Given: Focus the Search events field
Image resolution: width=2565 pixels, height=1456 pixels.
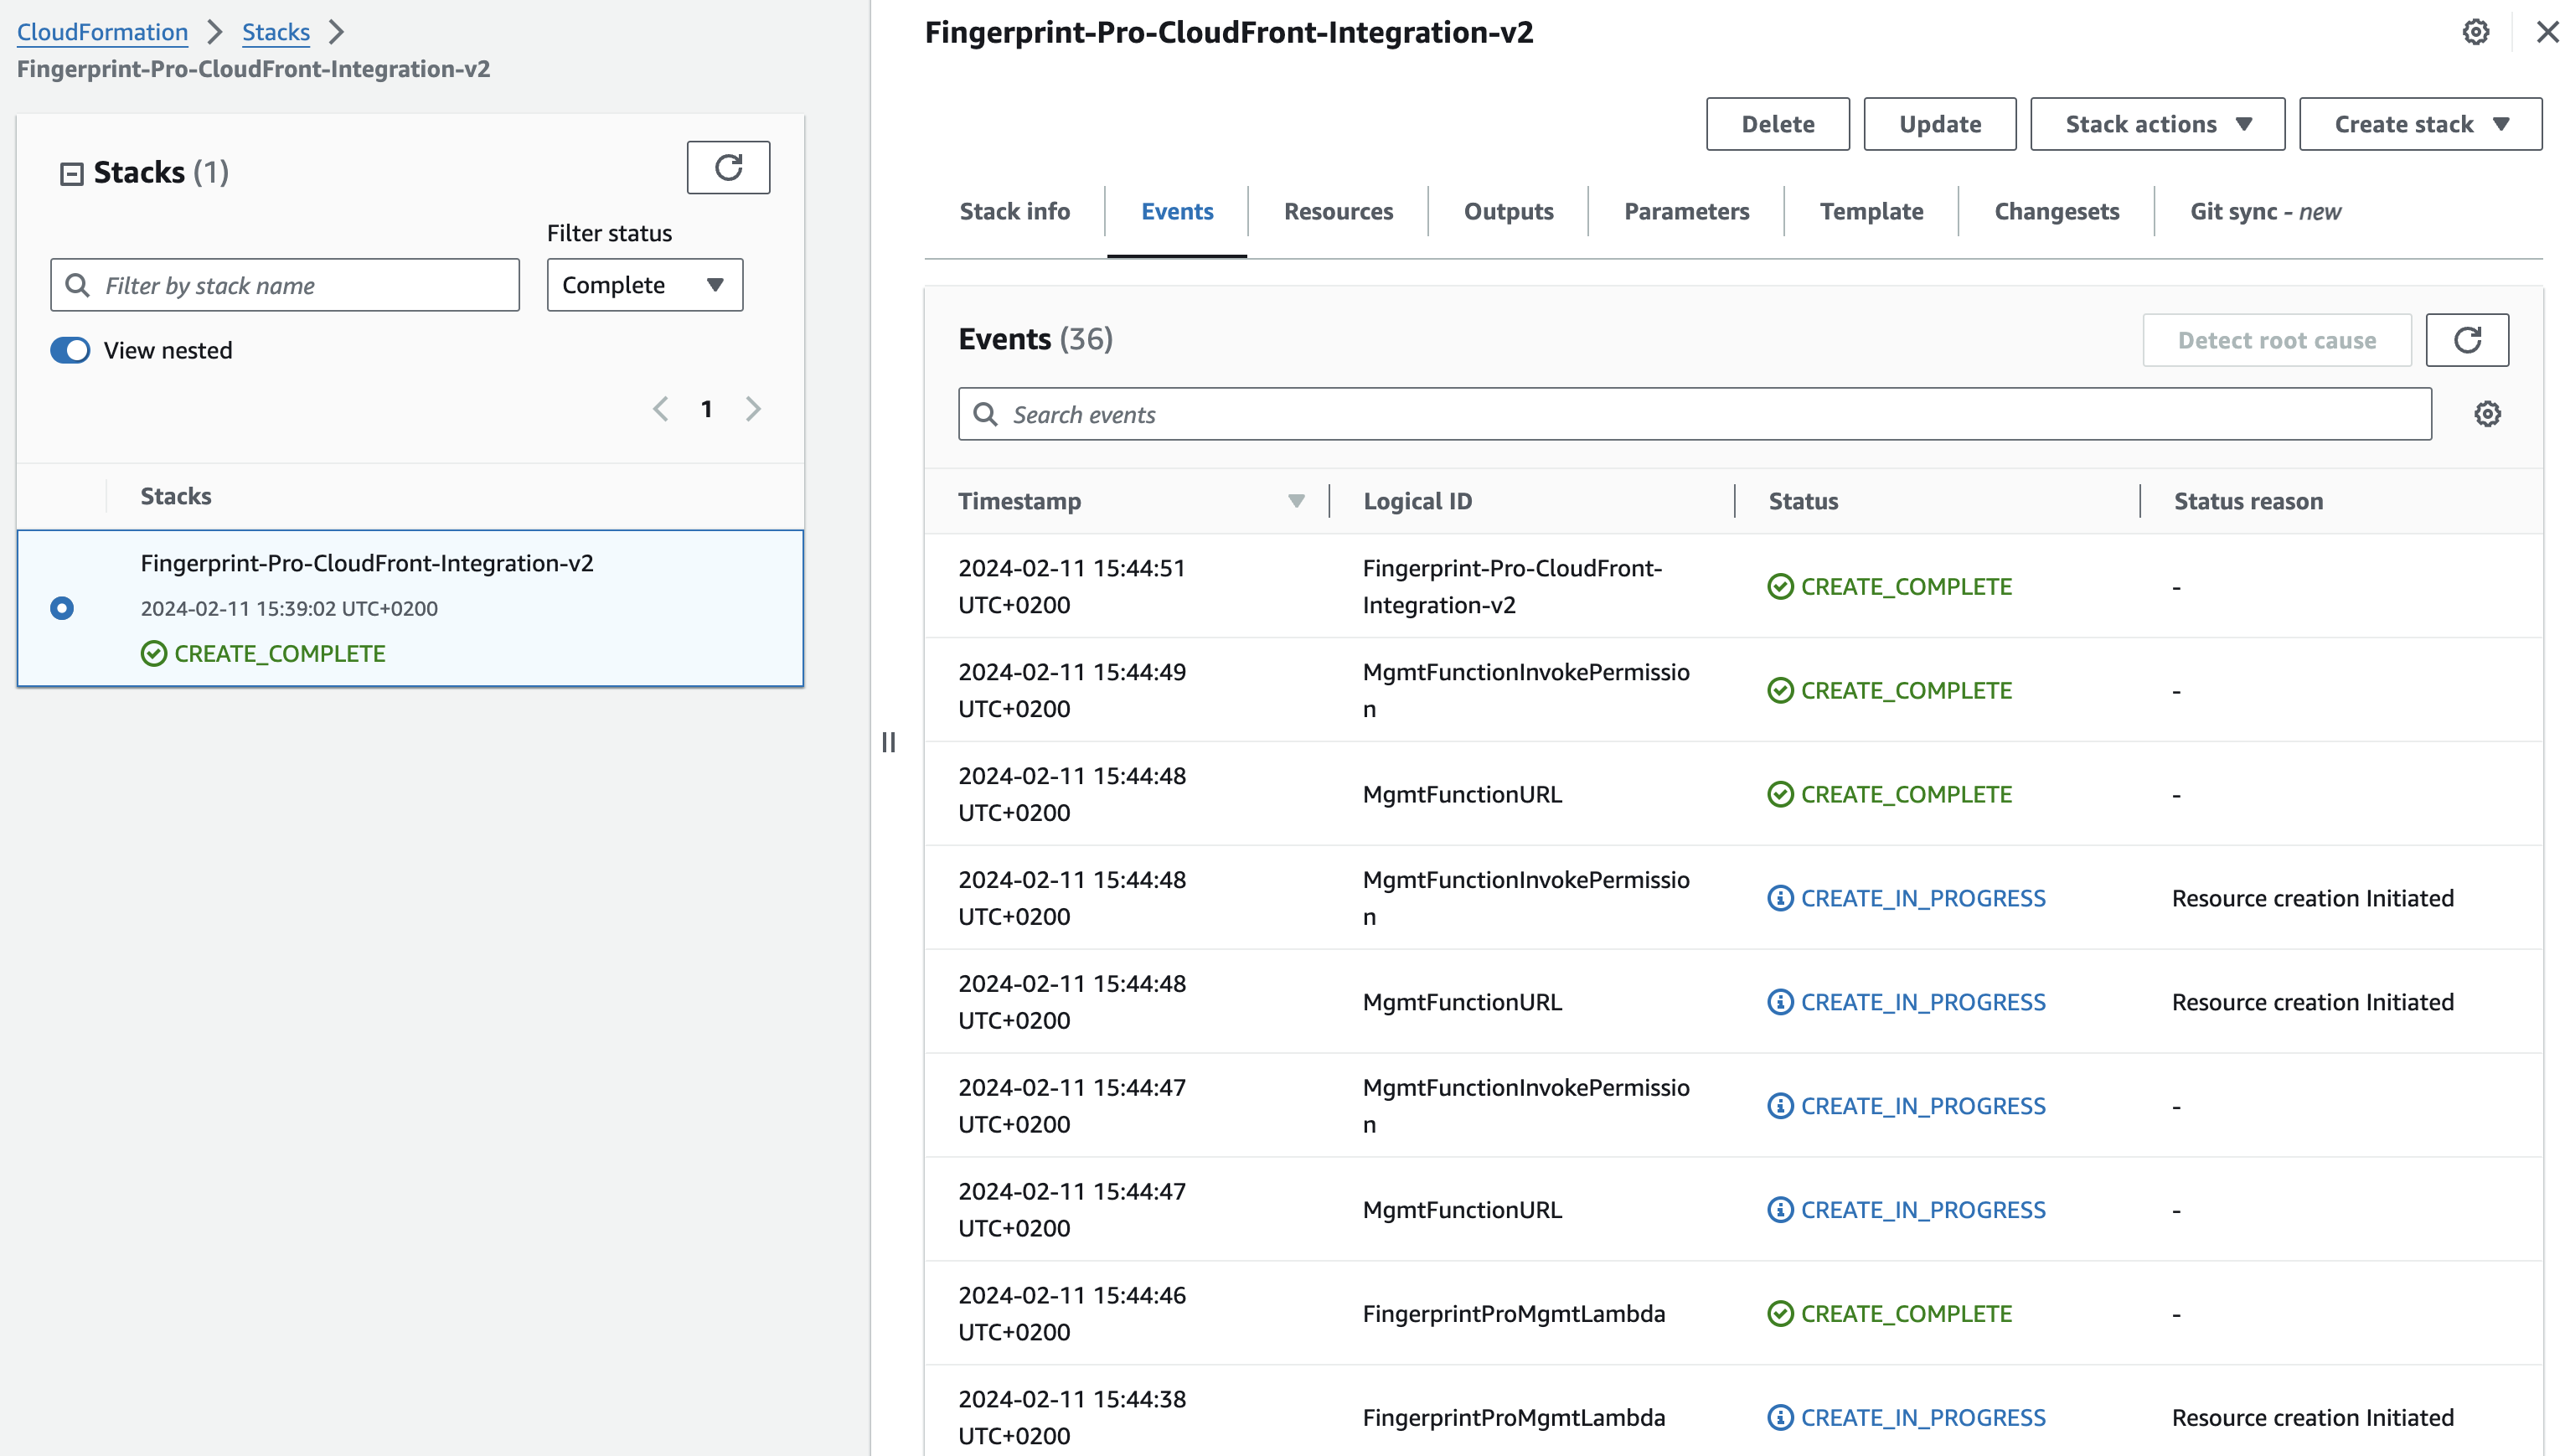Looking at the screenshot, I should click(1695, 414).
